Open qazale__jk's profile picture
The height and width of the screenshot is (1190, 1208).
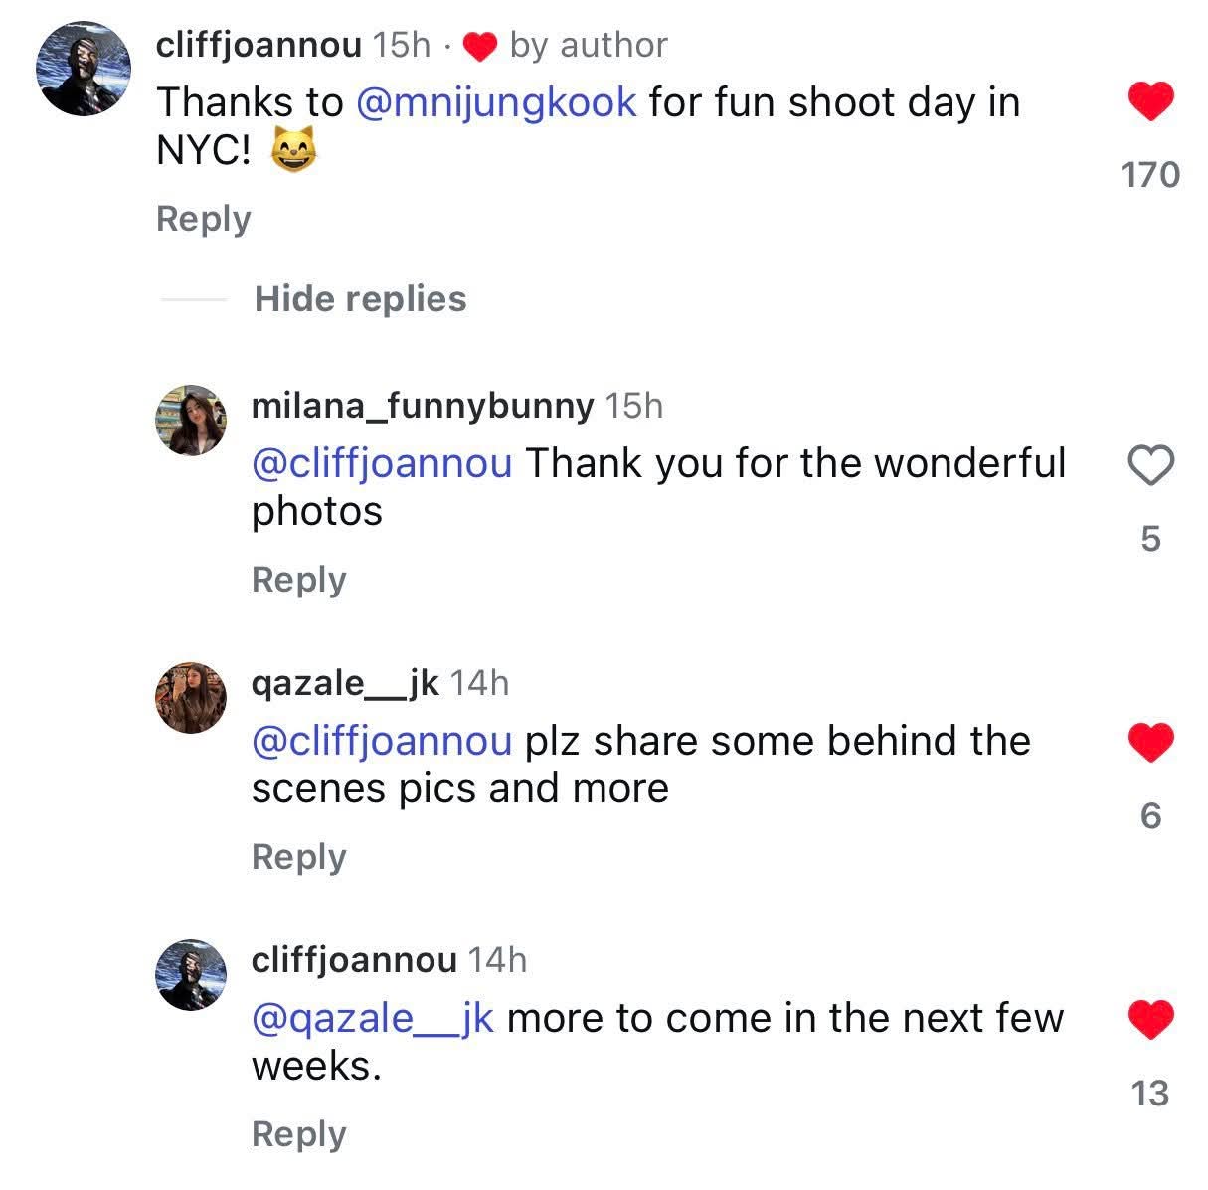click(x=191, y=697)
